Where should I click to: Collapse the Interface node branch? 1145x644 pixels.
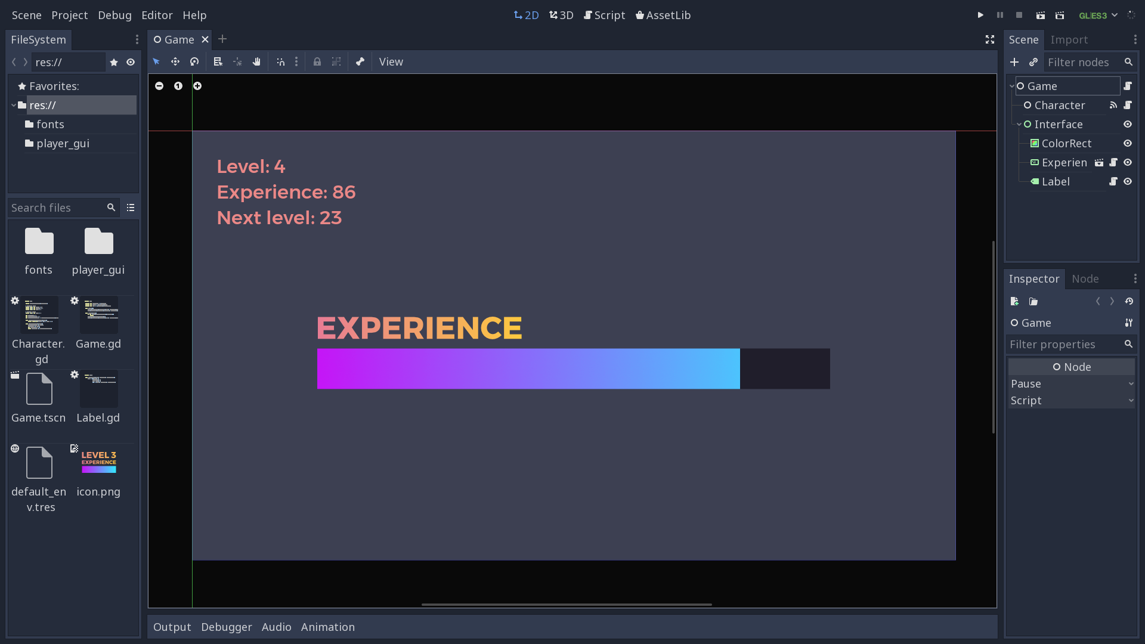click(1018, 124)
